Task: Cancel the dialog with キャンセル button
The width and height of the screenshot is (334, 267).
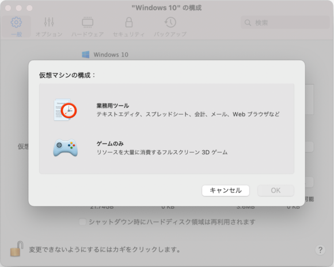Action: click(x=226, y=190)
